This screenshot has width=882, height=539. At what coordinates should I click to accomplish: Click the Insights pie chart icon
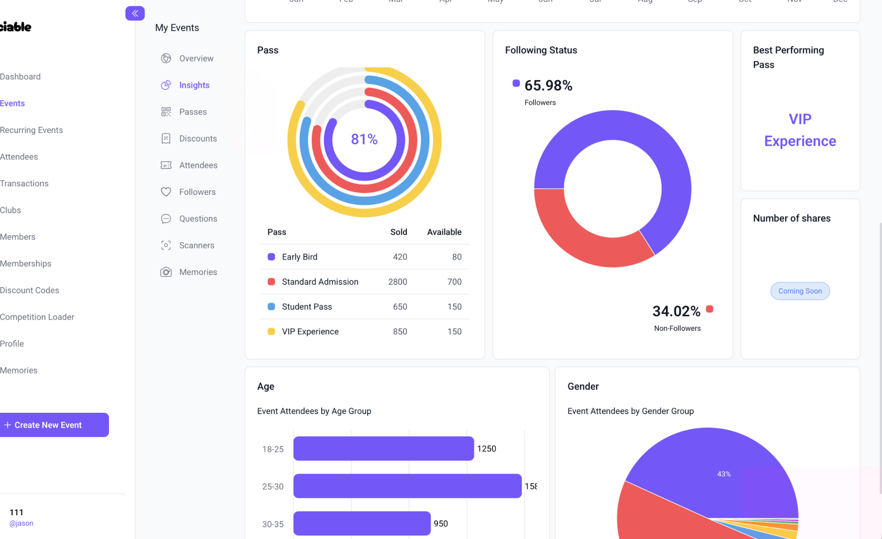[x=166, y=85]
